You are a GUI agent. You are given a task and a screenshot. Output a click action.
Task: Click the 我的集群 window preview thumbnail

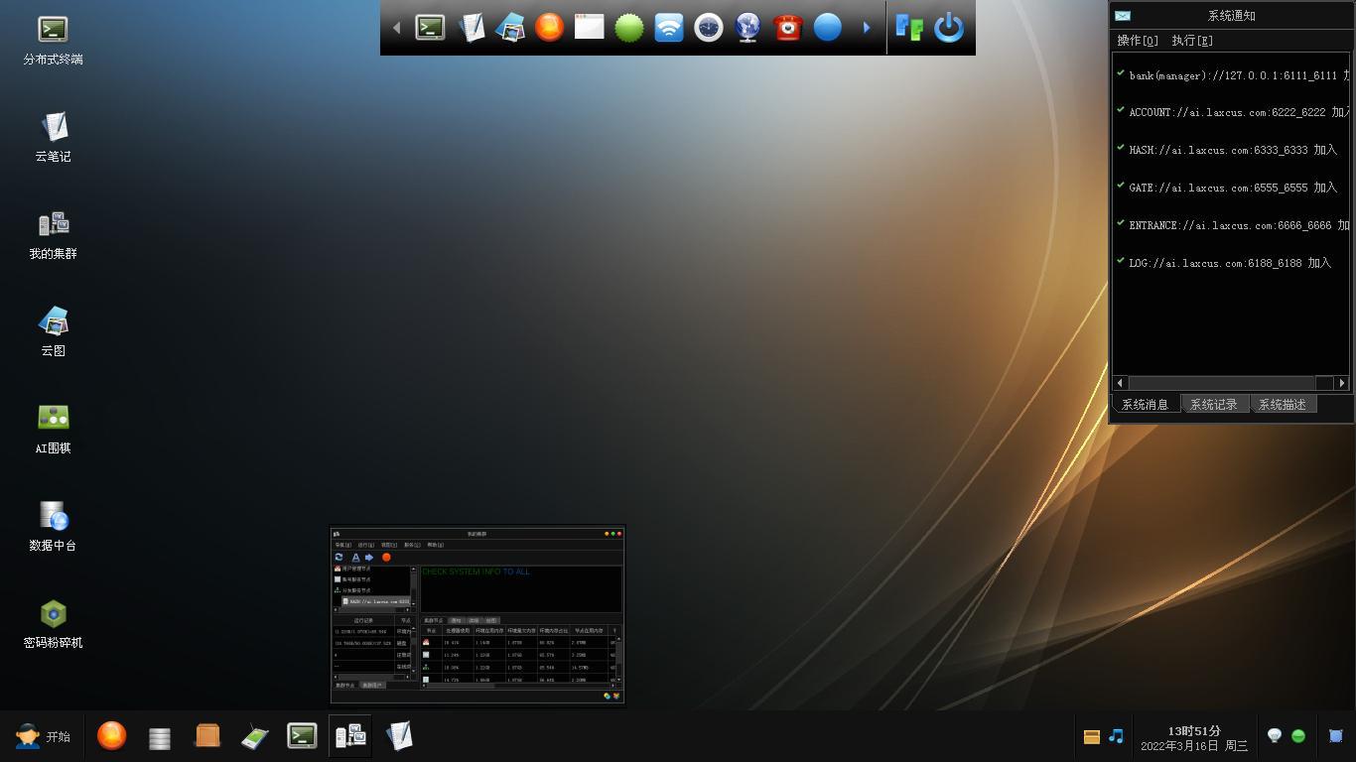pyautogui.click(x=477, y=615)
